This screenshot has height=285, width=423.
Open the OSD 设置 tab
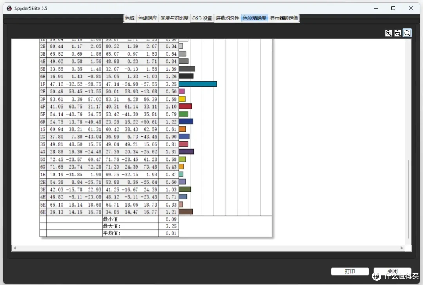click(202, 18)
